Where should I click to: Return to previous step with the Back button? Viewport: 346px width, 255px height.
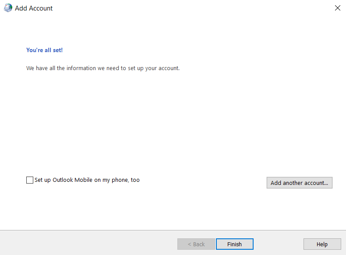pos(196,244)
